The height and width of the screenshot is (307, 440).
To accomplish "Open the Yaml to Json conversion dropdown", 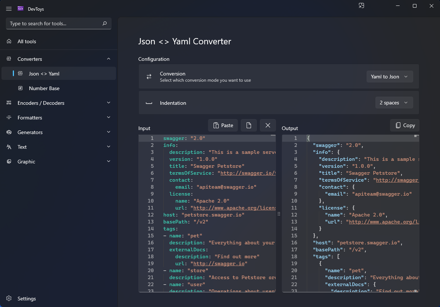I will pyautogui.click(x=389, y=76).
